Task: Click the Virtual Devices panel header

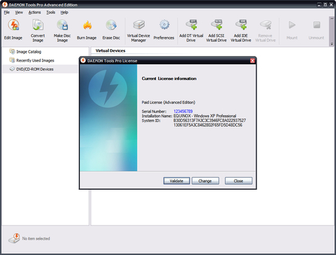Action: [x=111, y=51]
